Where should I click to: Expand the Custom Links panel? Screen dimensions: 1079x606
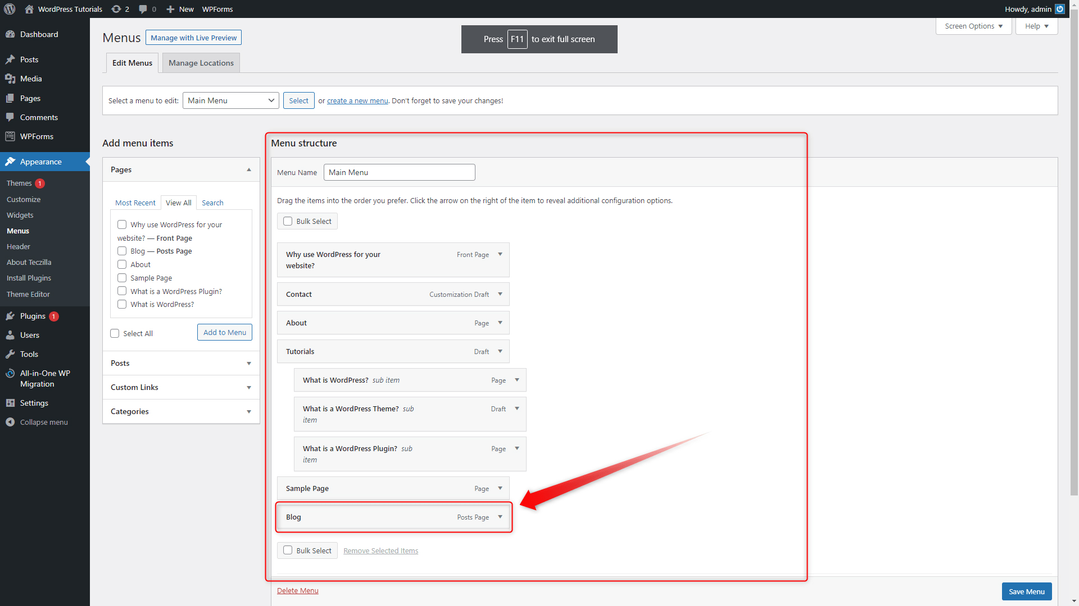tap(249, 388)
